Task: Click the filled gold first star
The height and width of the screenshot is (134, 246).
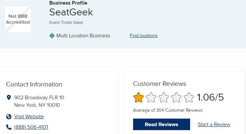Action: [x=138, y=97]
